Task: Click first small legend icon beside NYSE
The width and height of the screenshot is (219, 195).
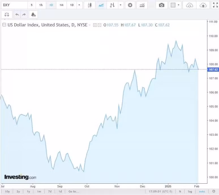Action: pos(95,25)
